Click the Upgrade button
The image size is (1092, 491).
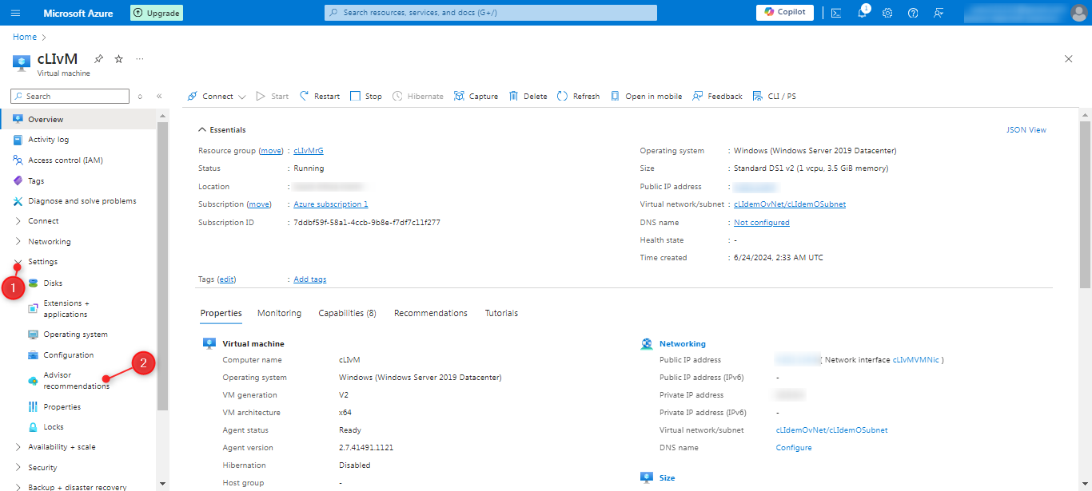(157, 13)
